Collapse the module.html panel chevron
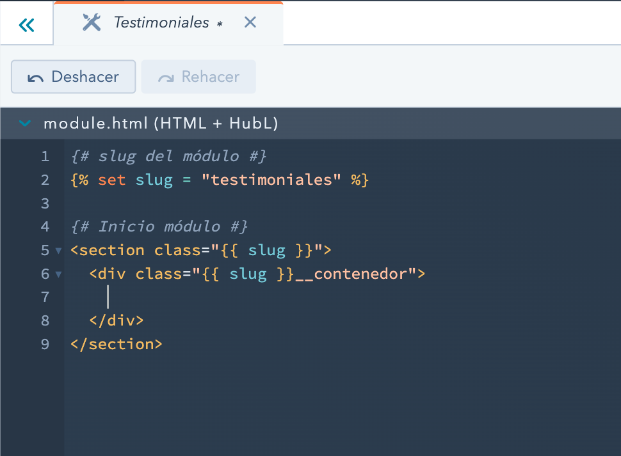621x456 pixels. click(x=25, y=123)
